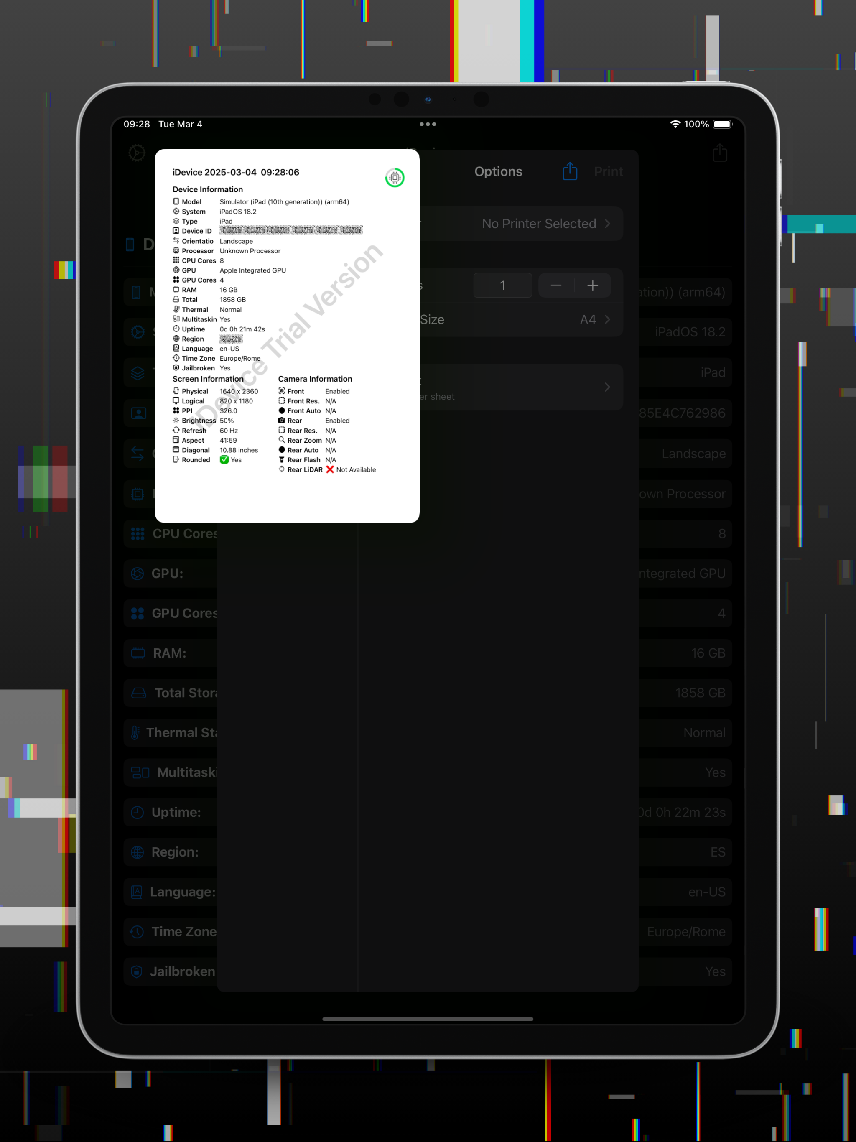
Task: Click the Time Zone clock icon
Action: (138, 931)
